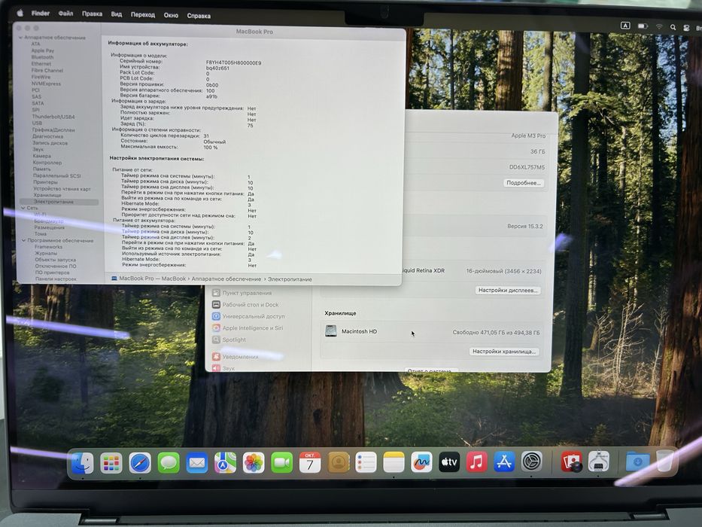
Task: Click the battery status icon
Action: [643, 26]
